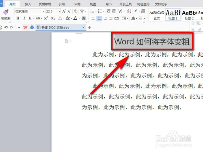Align text left

click(x=93, y=18)
